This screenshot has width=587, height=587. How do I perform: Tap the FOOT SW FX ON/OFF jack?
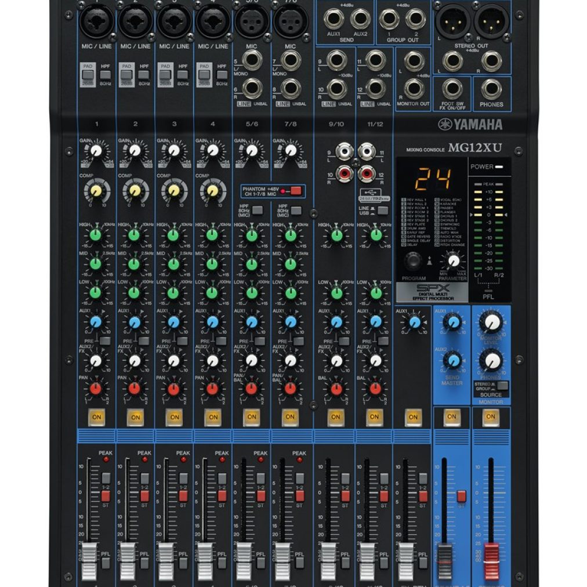tap(452, 89)
